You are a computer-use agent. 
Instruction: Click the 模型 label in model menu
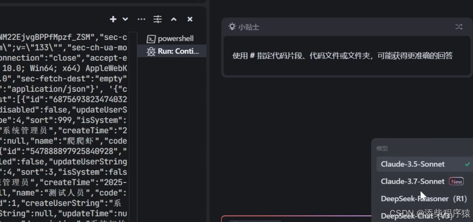(382, 148)
